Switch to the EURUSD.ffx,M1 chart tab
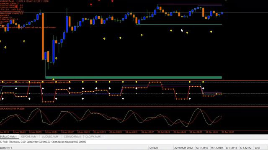Screen dimensions: 268x150 tap(9, 137)
